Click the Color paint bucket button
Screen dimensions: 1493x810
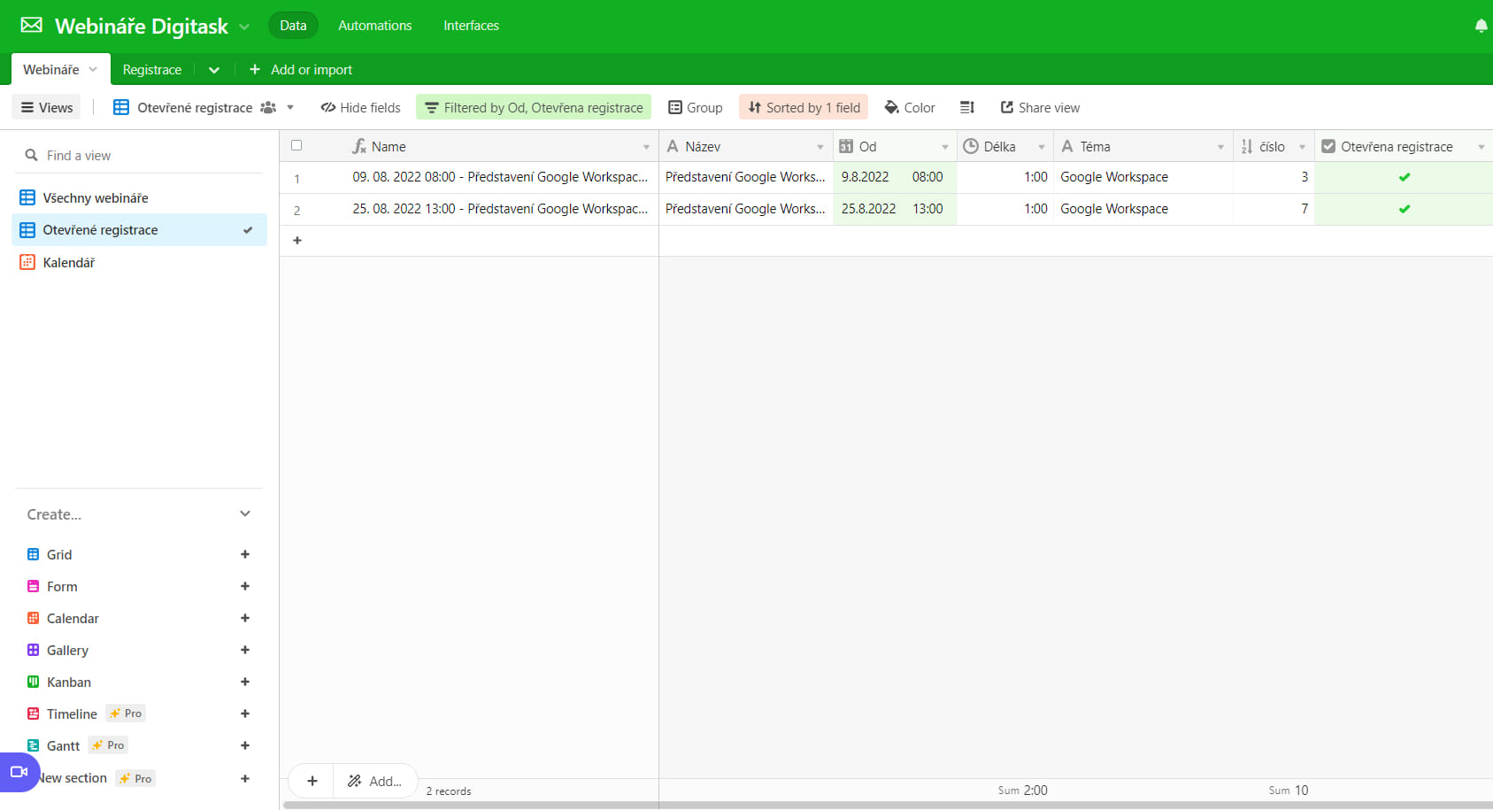tap(910, 107)
